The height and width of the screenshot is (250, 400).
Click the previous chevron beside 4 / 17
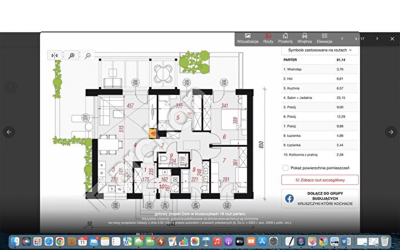tap(342, 38)
